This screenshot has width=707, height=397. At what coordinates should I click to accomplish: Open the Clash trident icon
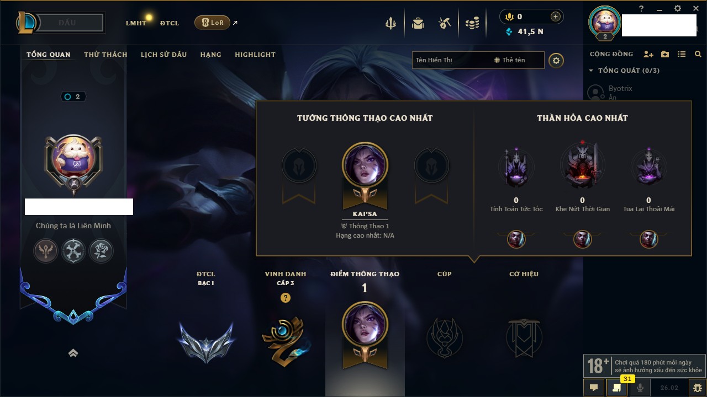coord(391,23)
